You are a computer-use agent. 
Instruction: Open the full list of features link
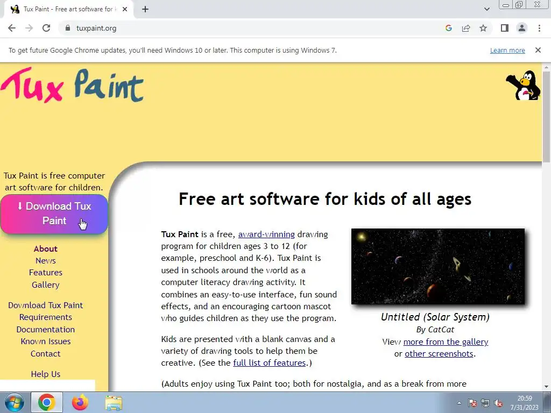(270, 363)
